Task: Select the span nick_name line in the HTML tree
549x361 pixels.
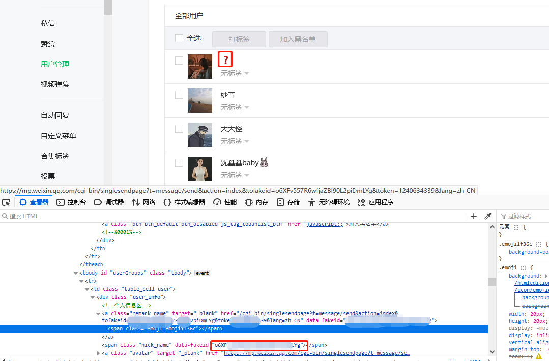Action: tap(244, 345)
